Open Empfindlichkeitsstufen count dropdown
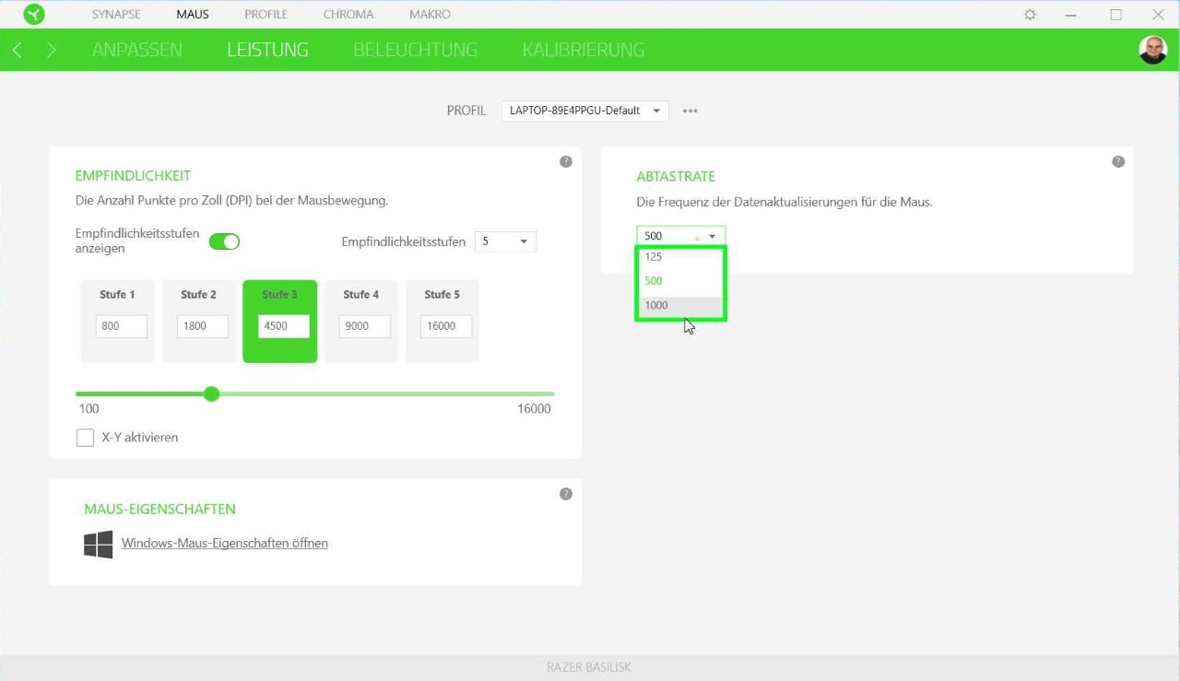Viewport: 1180px width, 681px height. coord(505,241)
